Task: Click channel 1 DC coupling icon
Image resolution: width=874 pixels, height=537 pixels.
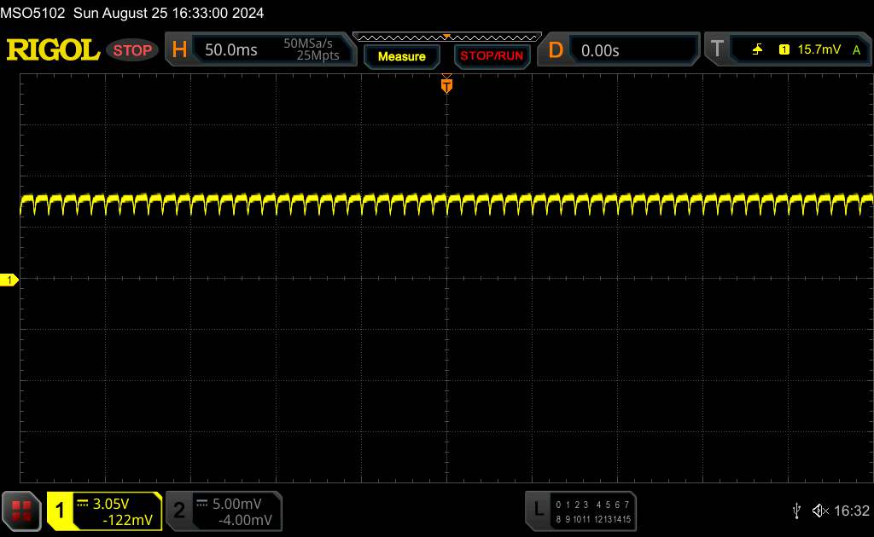Action: (x=83, y=503)
